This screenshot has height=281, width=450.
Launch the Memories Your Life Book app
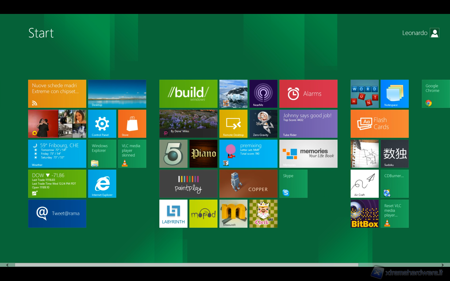(x=308, y=154)
